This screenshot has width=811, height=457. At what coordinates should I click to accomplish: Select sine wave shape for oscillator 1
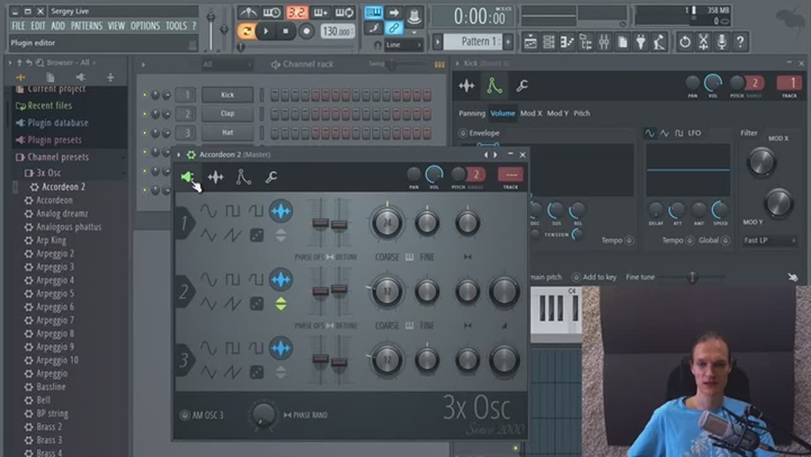(x=208, y=211)
